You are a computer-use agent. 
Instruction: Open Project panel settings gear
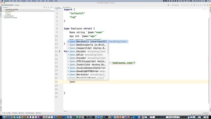[x=51, y=7]
